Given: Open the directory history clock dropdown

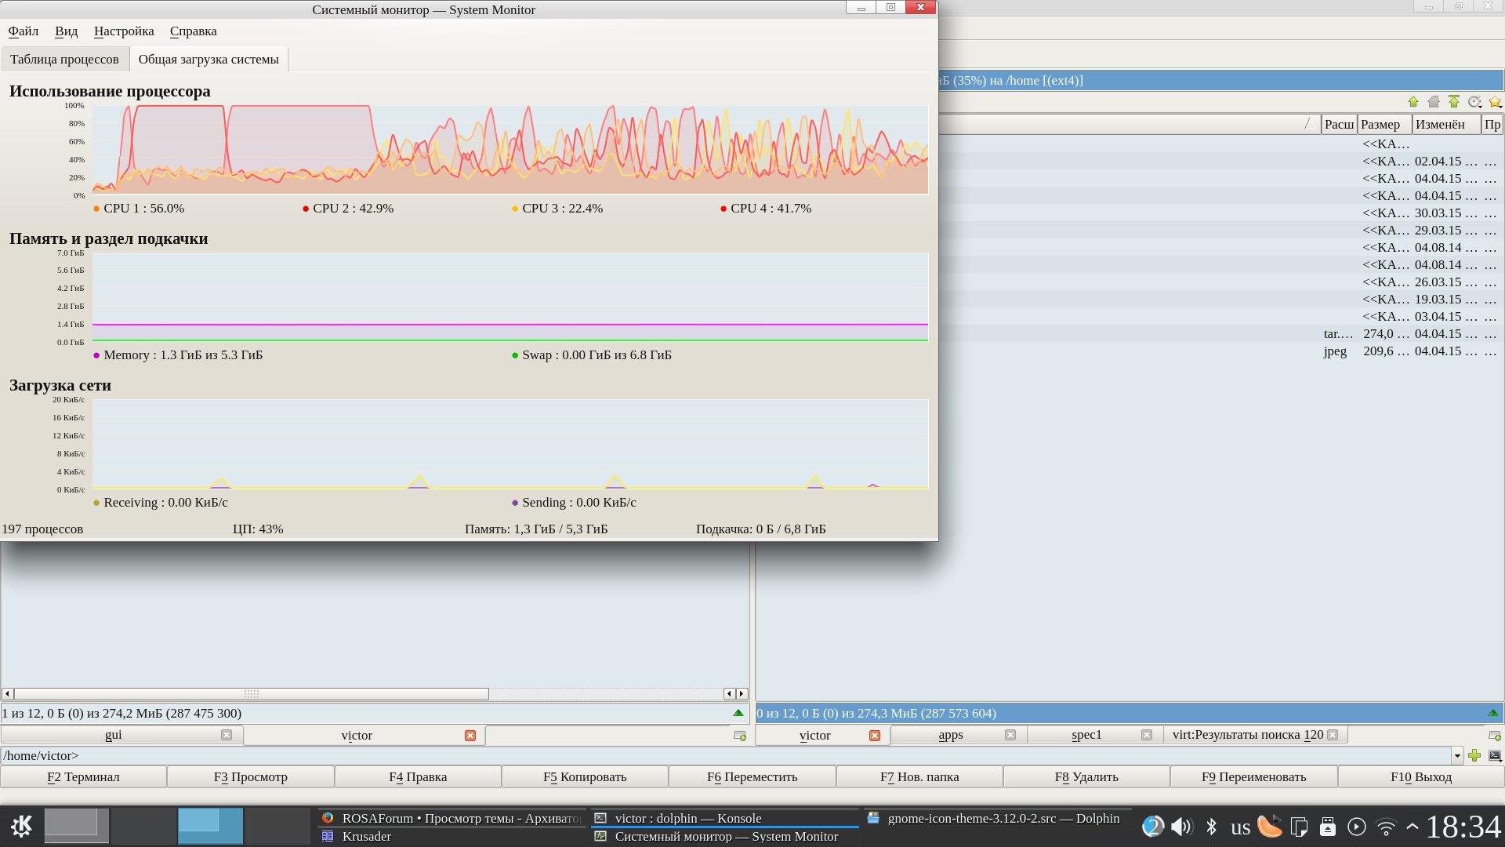Looking at the screenshot, I should (1474, 102).
